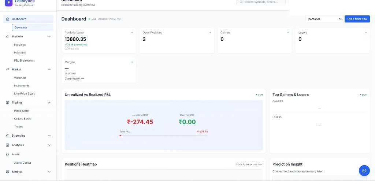Open the Watchlist page

pos(20,78)
